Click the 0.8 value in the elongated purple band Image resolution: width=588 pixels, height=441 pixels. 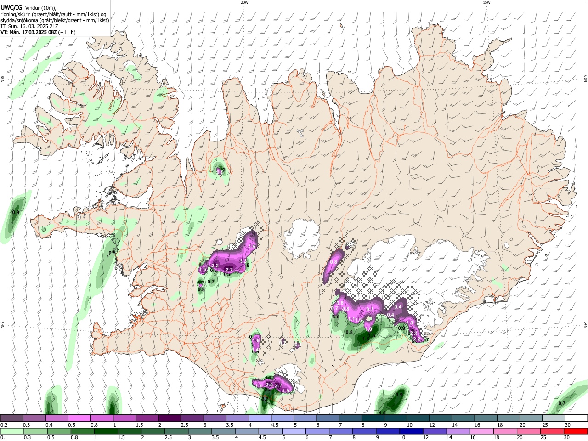[334, 262]
